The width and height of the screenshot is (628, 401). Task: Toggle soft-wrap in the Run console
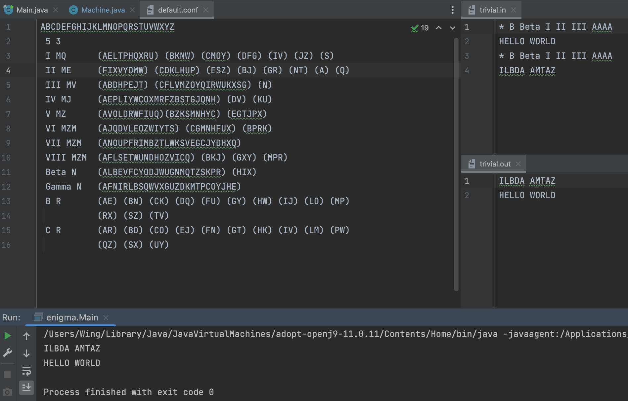[26, 371]
